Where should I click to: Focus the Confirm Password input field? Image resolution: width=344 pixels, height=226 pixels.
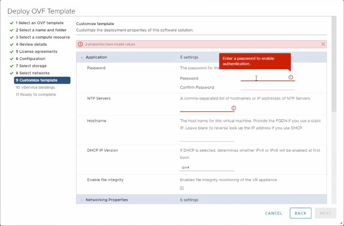268,87
